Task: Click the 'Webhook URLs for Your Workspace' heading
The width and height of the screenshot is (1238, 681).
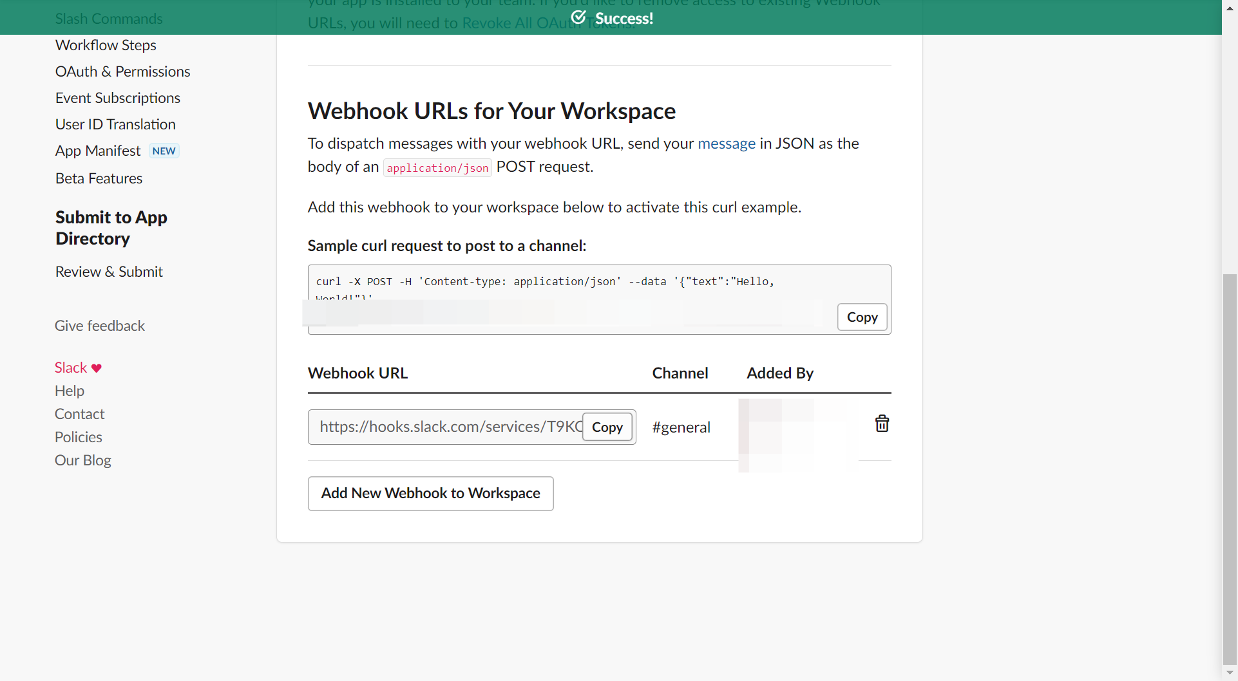Action: [x=491, y=111]
